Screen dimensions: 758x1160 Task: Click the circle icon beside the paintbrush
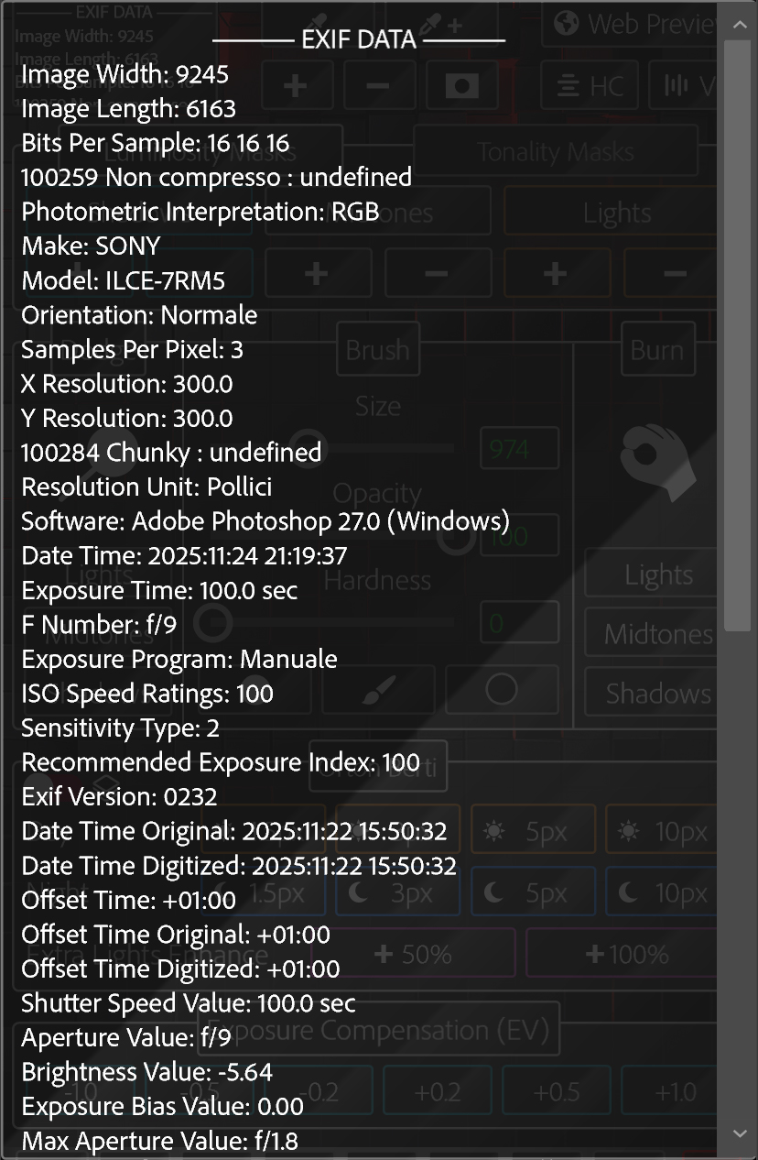point(501,690)
